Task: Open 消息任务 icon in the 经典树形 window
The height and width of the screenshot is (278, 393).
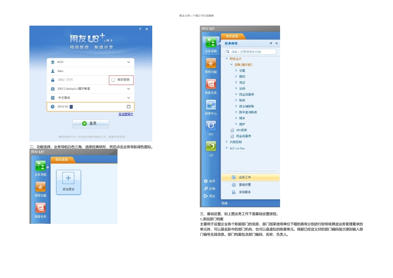Action: [x=211, y=84]
